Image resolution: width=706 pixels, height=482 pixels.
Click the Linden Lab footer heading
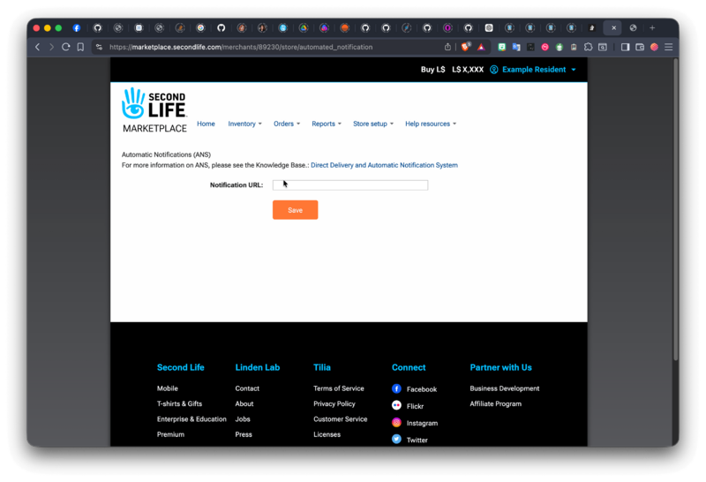point(258,367)
